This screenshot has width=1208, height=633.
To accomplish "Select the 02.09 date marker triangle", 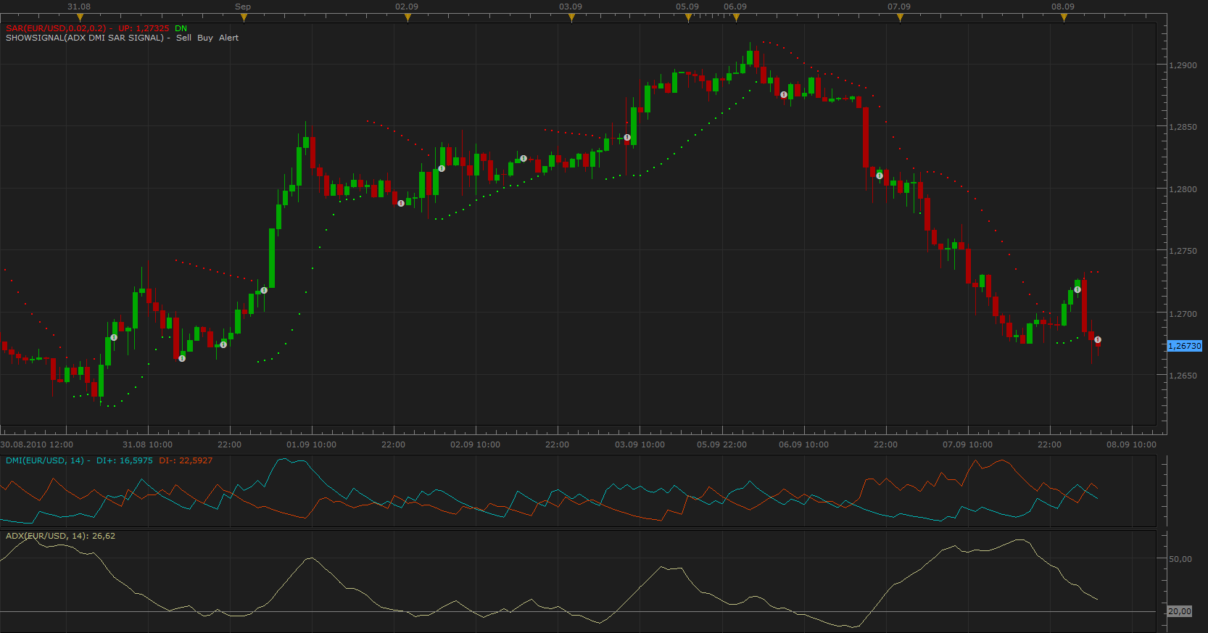I will click(x=408, y=18).
